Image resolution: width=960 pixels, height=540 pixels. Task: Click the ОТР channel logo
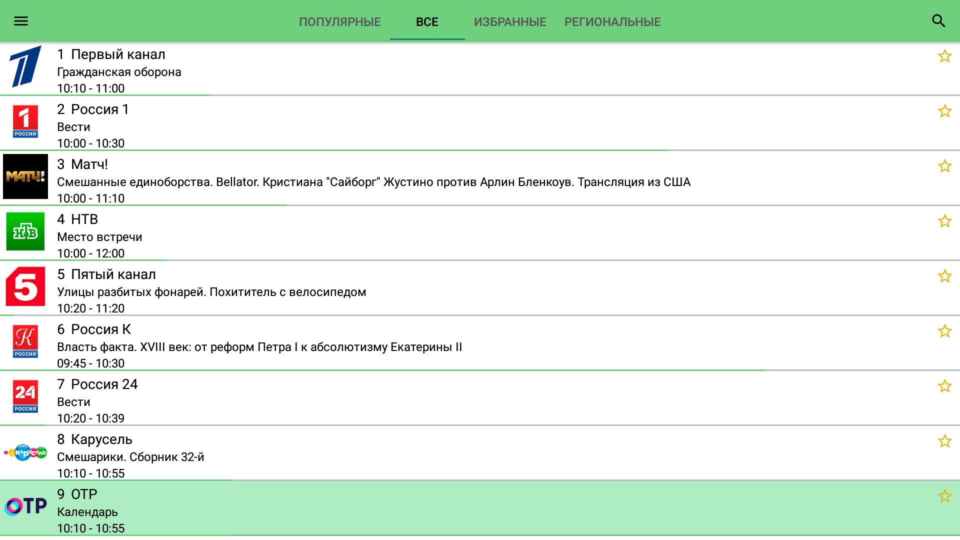25,506
